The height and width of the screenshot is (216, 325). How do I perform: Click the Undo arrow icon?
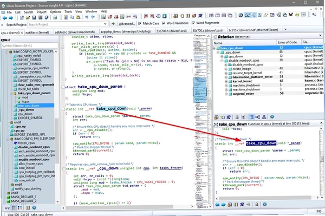[87, 17]
